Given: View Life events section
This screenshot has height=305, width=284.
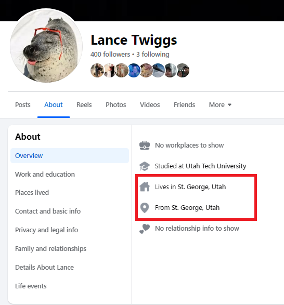Looking at the screenshot, I should 31,286.
